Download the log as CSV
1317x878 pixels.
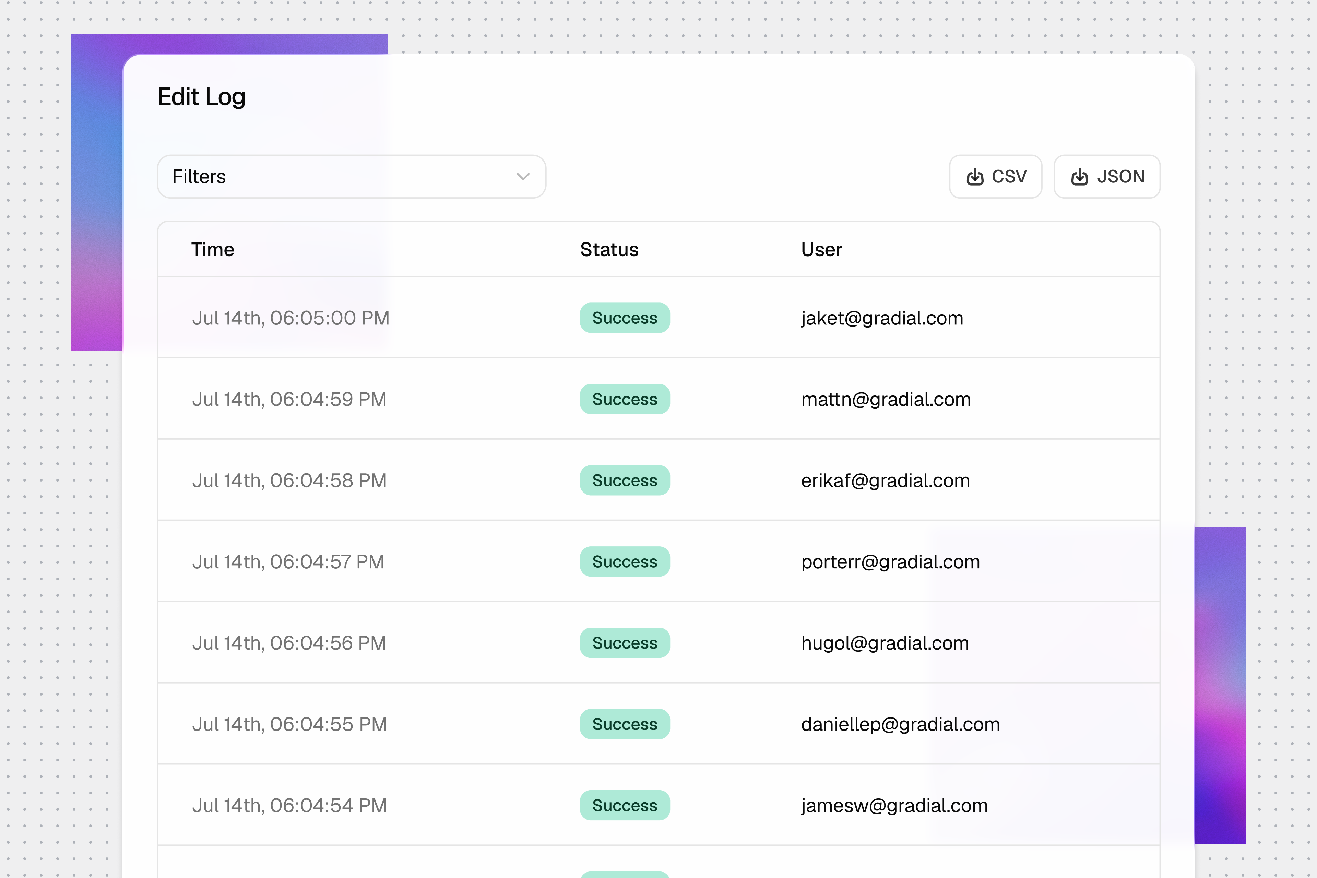pos(996,176)
